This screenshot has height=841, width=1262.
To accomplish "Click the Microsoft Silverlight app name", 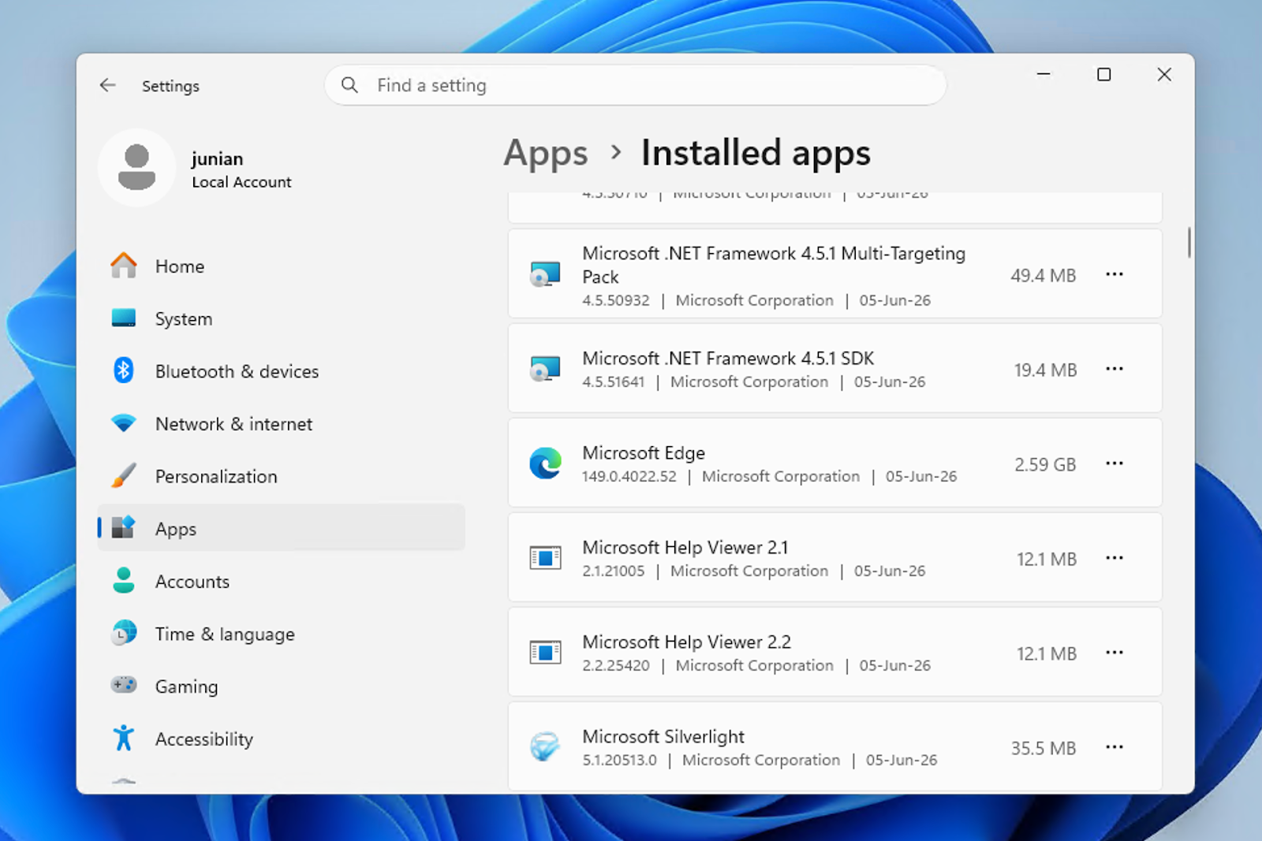I will pyautogui.click(x=663, y=737).
